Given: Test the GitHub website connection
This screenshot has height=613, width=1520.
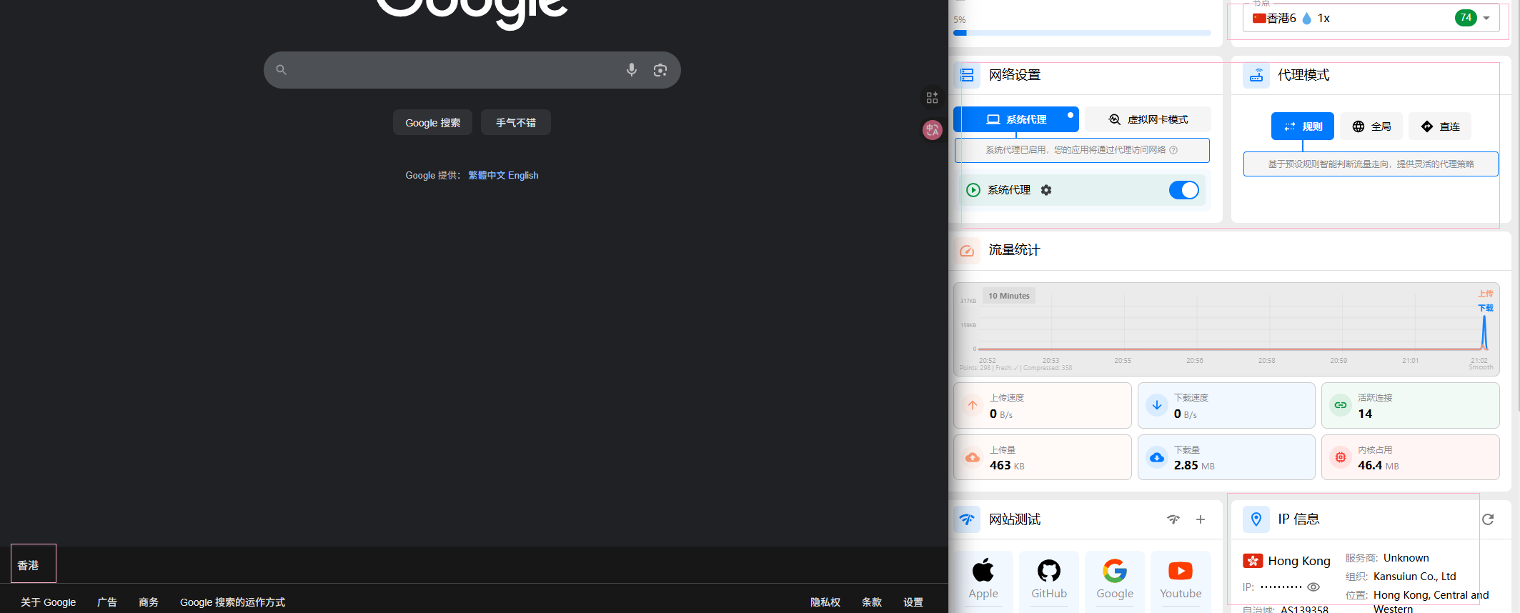Looking at the screenshot, I should click(x=1048, y=579).
